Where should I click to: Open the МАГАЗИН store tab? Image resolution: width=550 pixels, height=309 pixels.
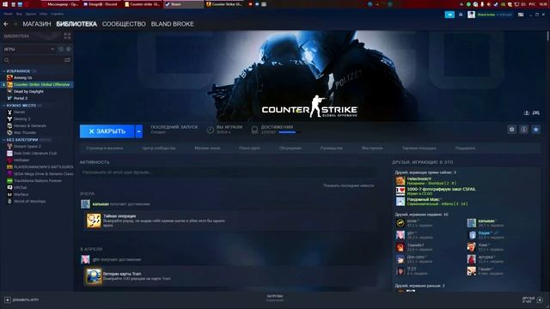[37, 24]
